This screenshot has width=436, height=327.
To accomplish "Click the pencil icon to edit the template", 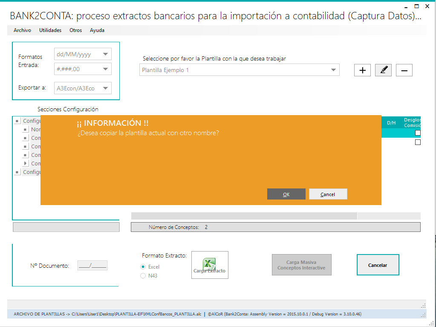I will click(383, 70).
